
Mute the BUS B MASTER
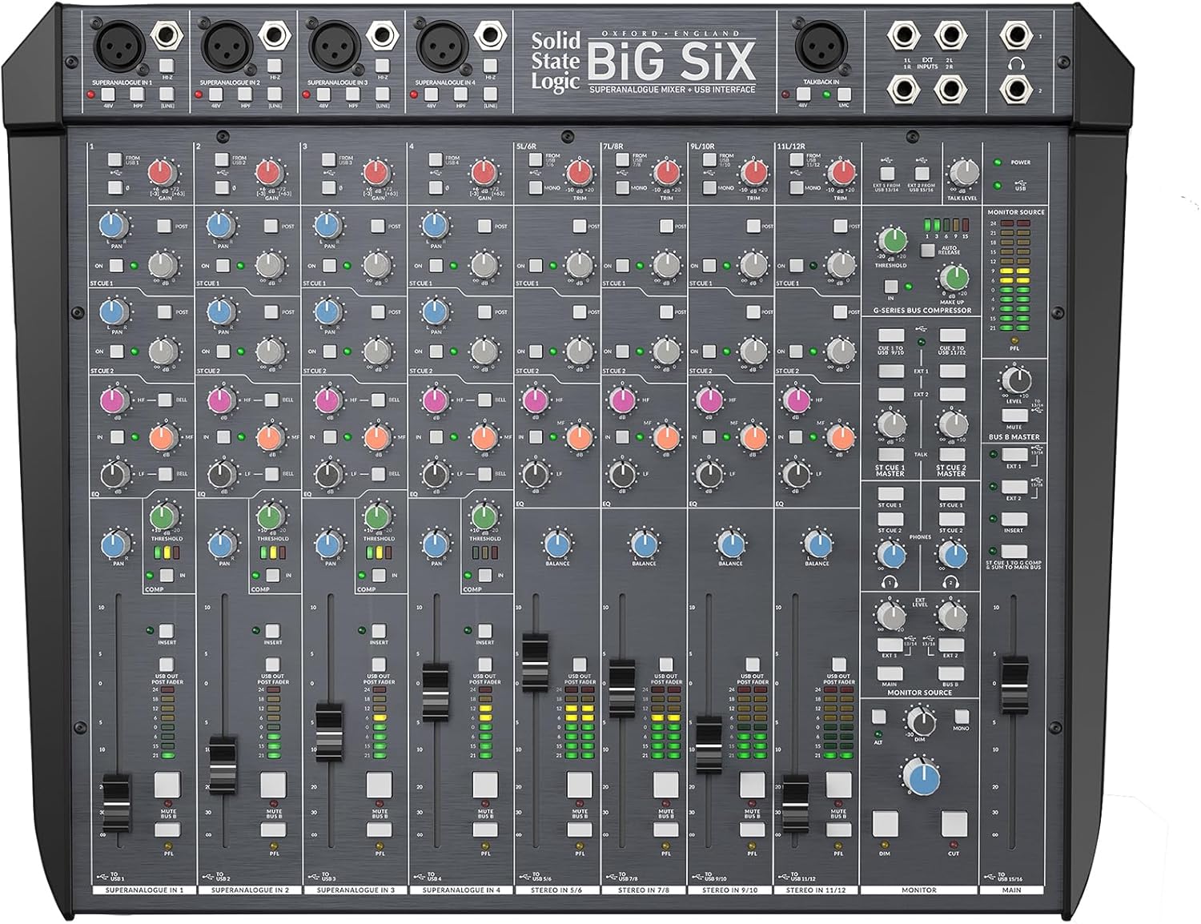(x=1014, y=415)
